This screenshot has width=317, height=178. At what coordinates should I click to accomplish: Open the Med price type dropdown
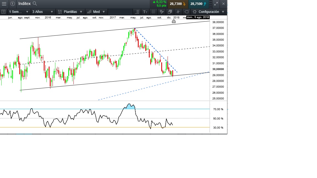[96, 12]
